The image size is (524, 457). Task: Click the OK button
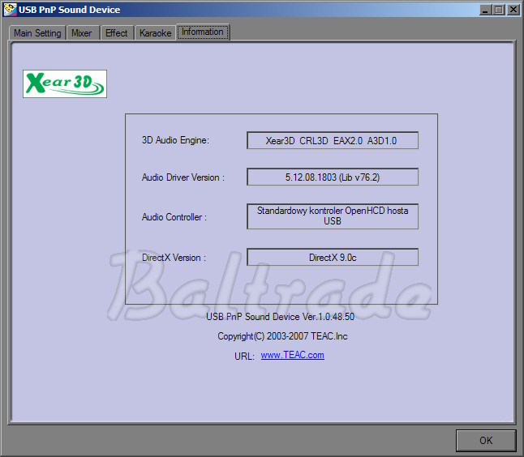point(486,440)
